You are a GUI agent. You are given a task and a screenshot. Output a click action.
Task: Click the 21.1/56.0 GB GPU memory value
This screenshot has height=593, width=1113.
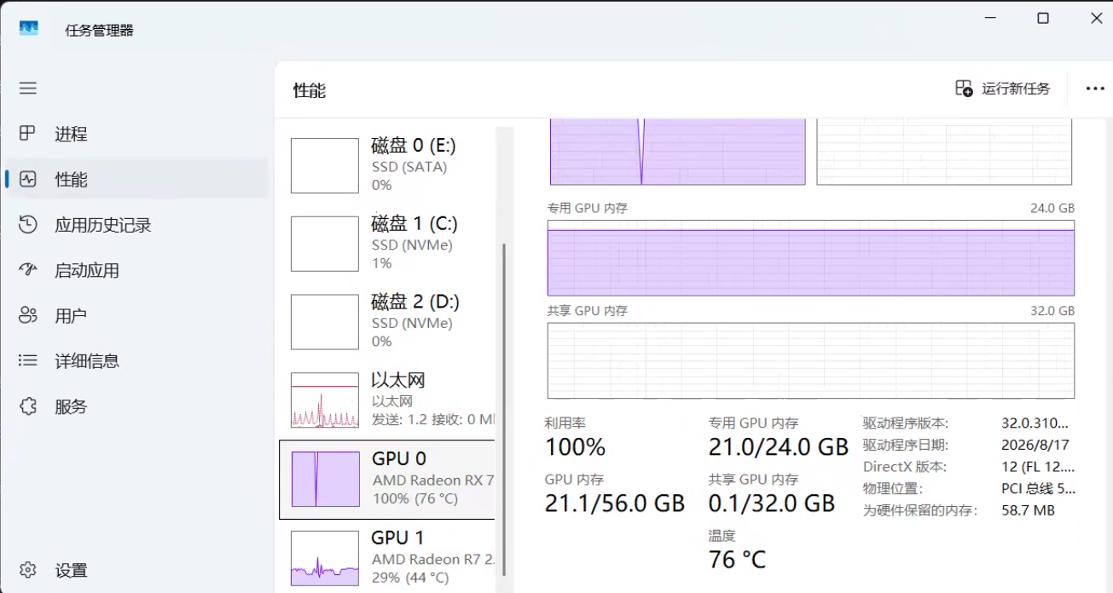click(615, 504)
